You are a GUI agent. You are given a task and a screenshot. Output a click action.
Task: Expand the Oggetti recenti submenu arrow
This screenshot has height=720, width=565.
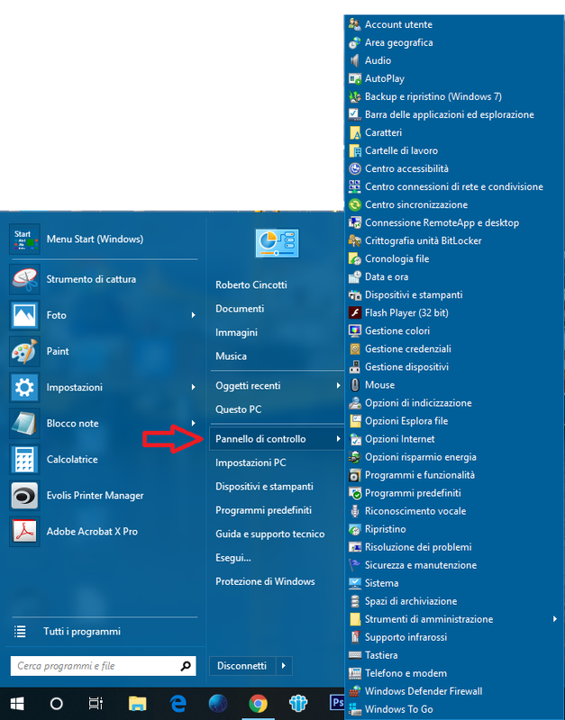(x=338, y=386)
